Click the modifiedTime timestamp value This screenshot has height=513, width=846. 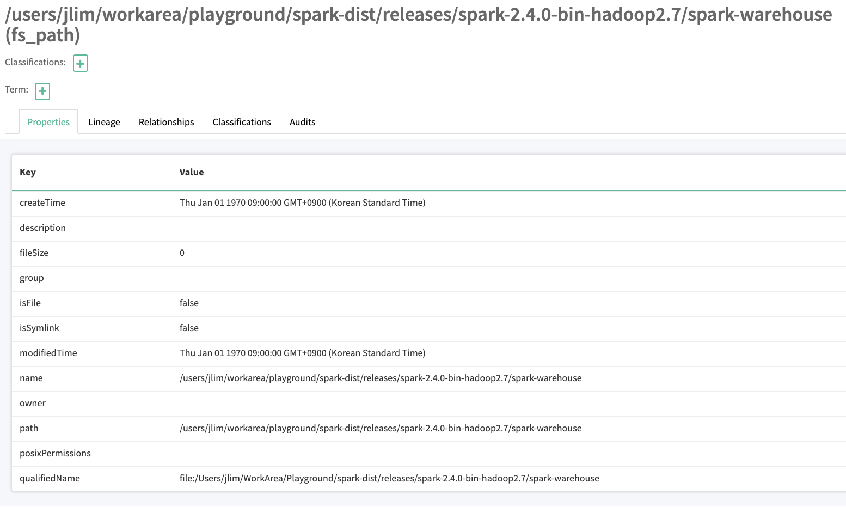[x=303, y=353]
